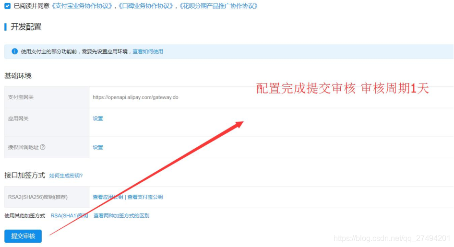Click the RSA2(SHA256)密钥(推荐) label

[37, 197]
